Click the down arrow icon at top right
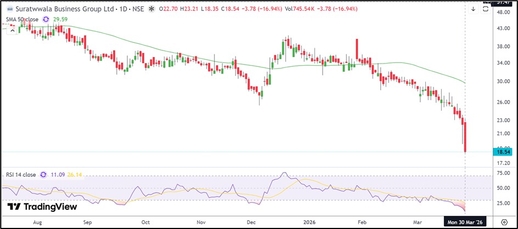The height and width of the screenshot is (229, 518). click(473, 9)
